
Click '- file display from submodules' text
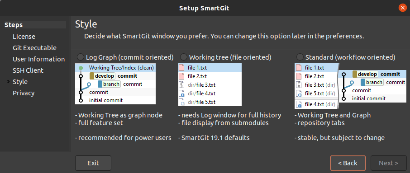point(223,123)
